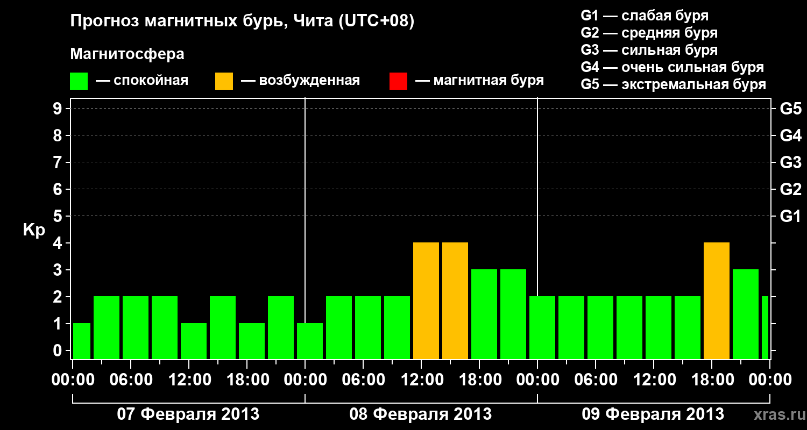Click the orange 'возбужденная' legend swatch
Screen dimensions: 807x430
pyautogui.click(x=224, y=81)
